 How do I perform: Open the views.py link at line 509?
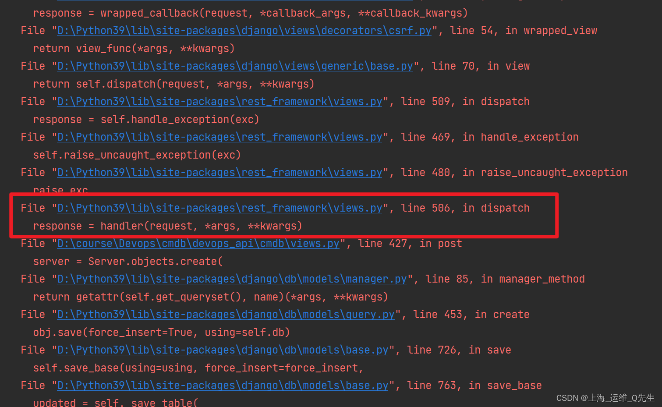click(220, 102)
